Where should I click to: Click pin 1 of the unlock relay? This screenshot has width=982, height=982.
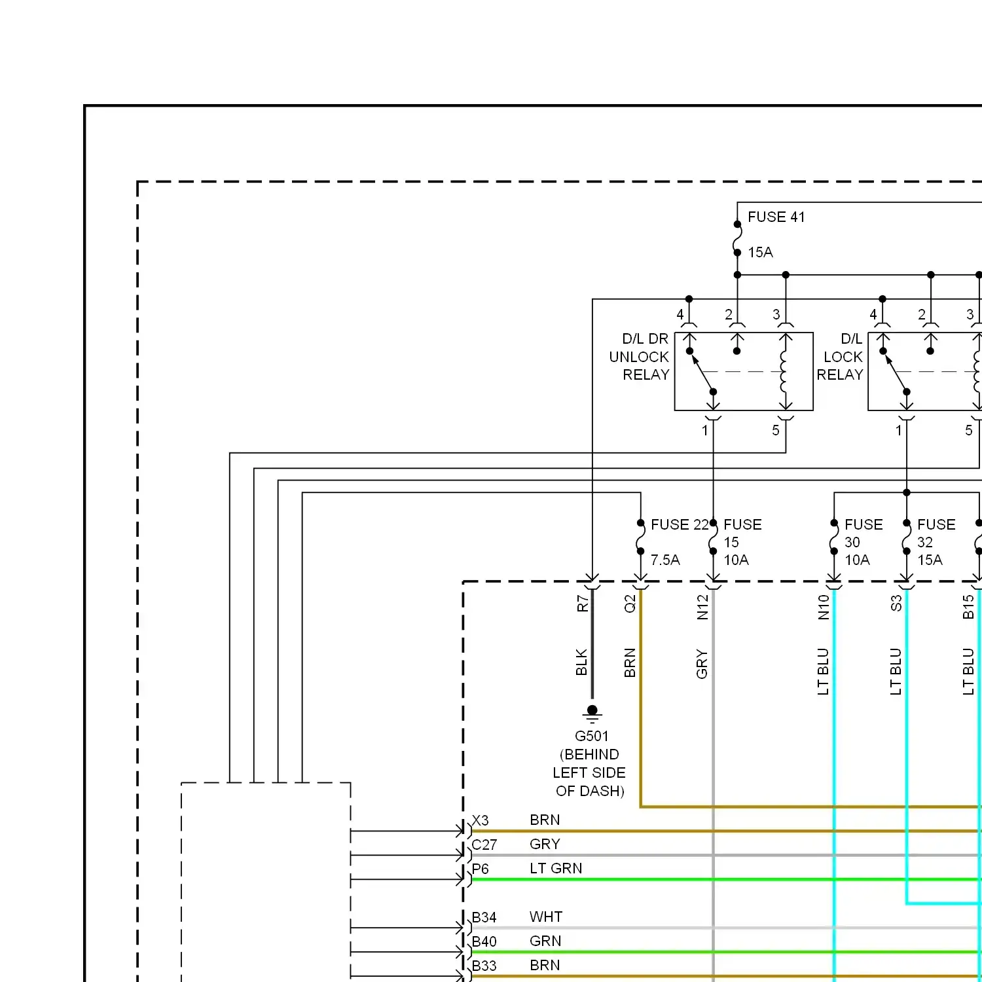(705, 431)
